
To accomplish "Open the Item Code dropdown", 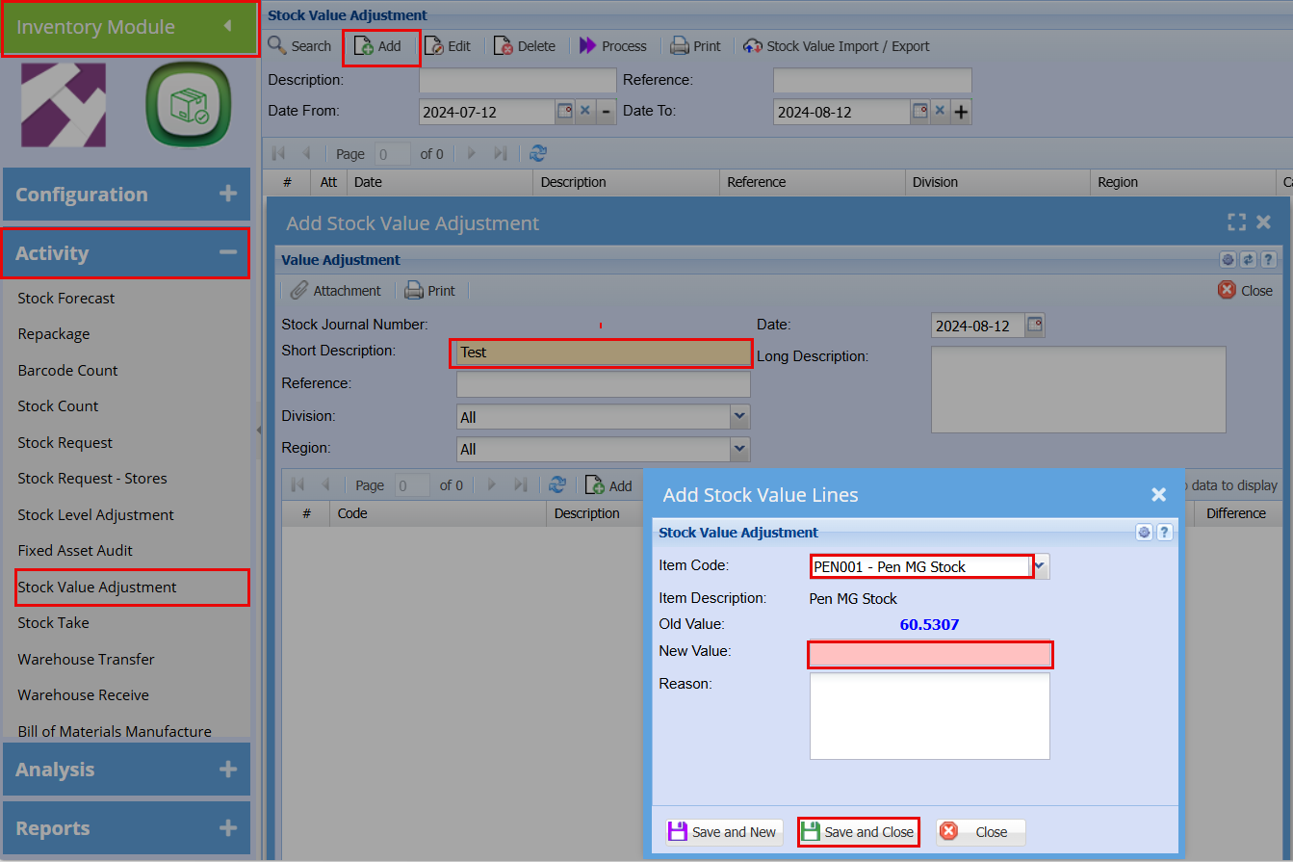I will pyautogui.click(x=1041, y=566).
